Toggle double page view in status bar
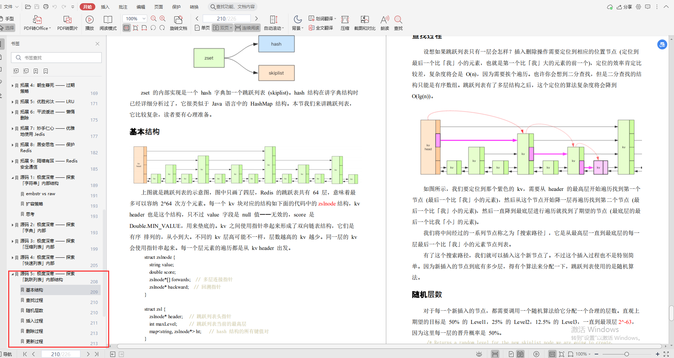The image size is (674, 358). 520,354
